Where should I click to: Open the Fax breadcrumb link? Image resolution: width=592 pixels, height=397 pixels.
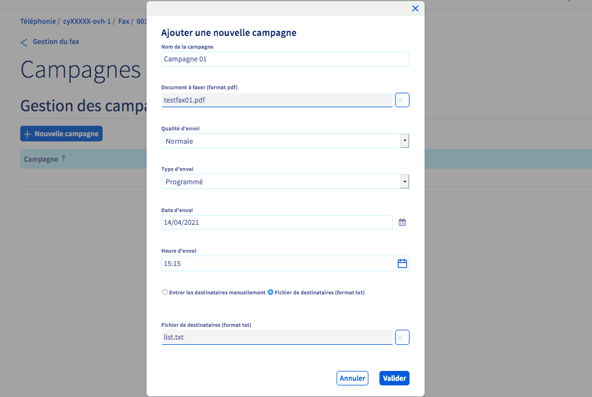pos(123,21)
